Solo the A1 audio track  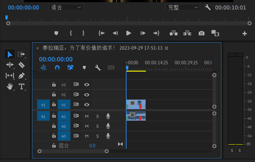pyautogui.click(x=98, y=116)
